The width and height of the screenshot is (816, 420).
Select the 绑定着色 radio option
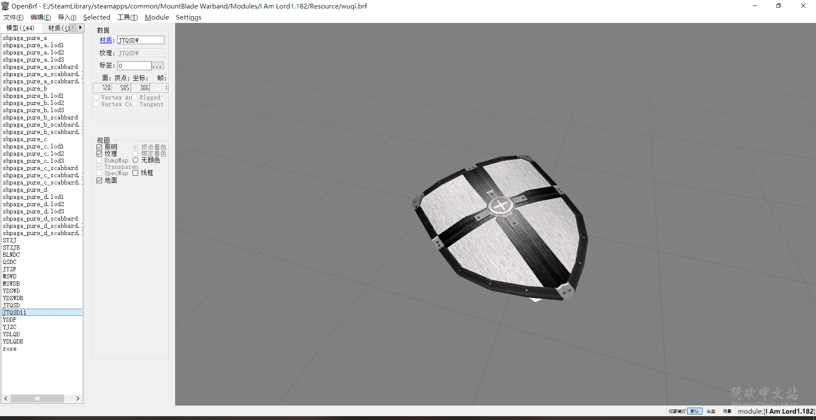click(x=136, y=153)
